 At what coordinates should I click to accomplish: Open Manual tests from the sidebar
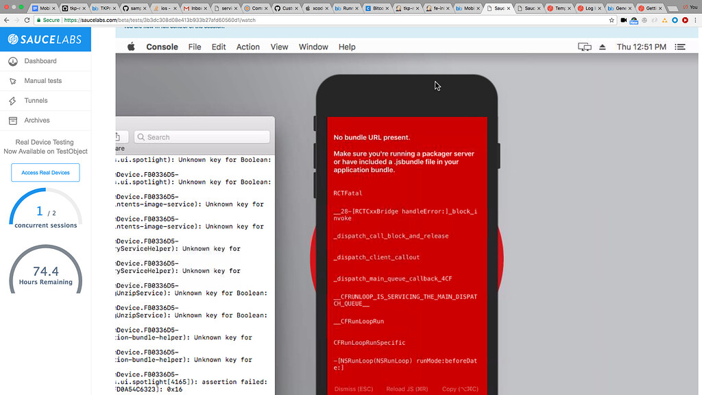14,81
